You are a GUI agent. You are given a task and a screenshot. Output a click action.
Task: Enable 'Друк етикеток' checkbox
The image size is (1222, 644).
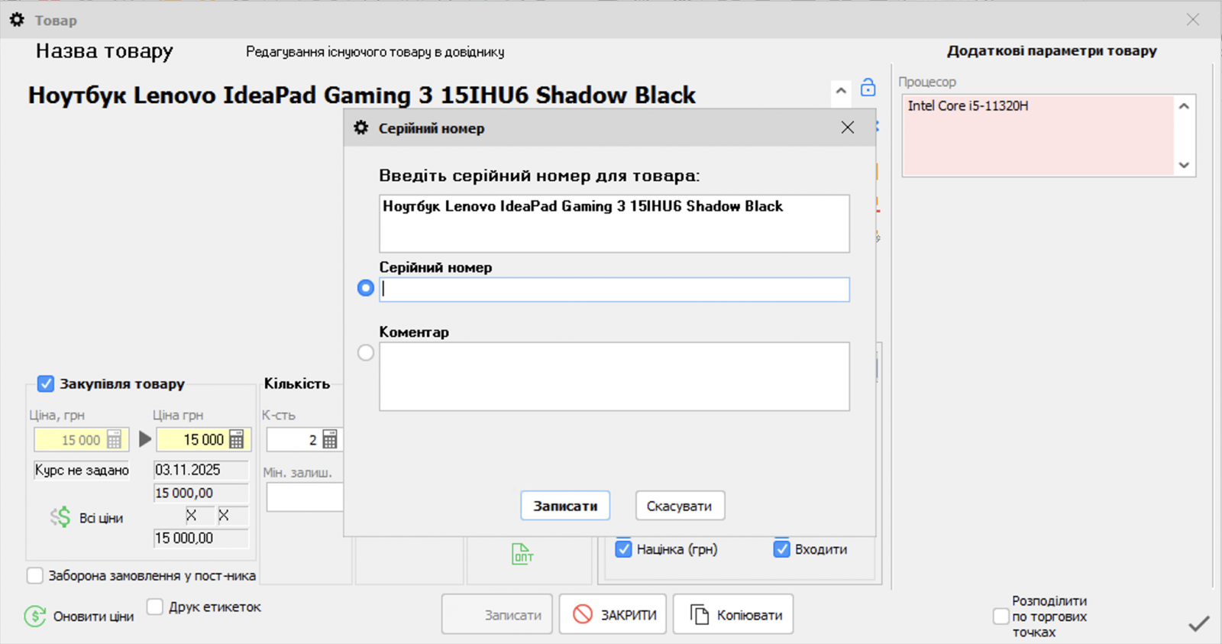(155, 607)
